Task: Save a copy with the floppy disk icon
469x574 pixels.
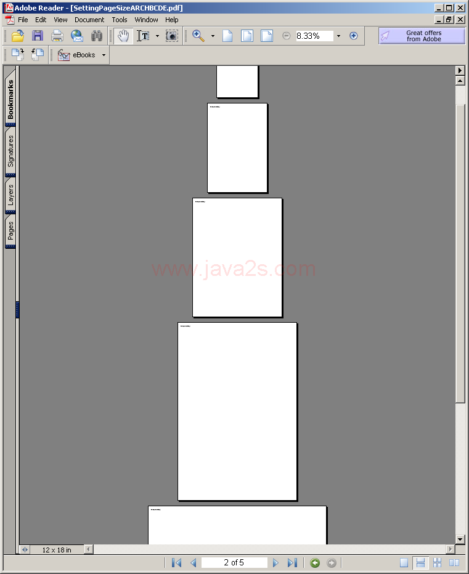Action: point(38,36)
